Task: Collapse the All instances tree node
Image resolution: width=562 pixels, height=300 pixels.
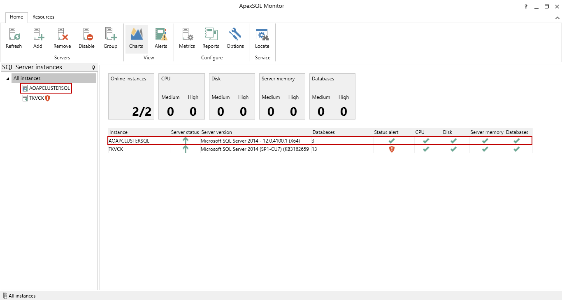Action: point(8,79)
